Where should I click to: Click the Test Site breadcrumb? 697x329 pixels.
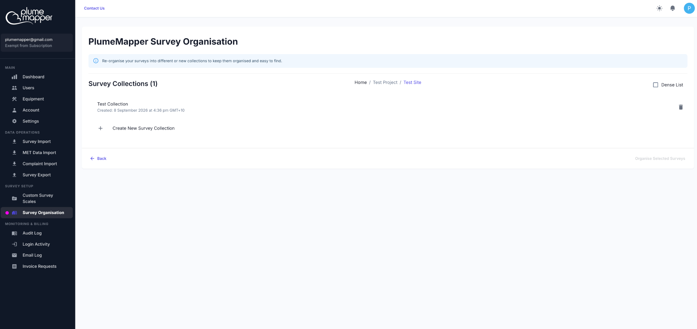pos(412,83)
